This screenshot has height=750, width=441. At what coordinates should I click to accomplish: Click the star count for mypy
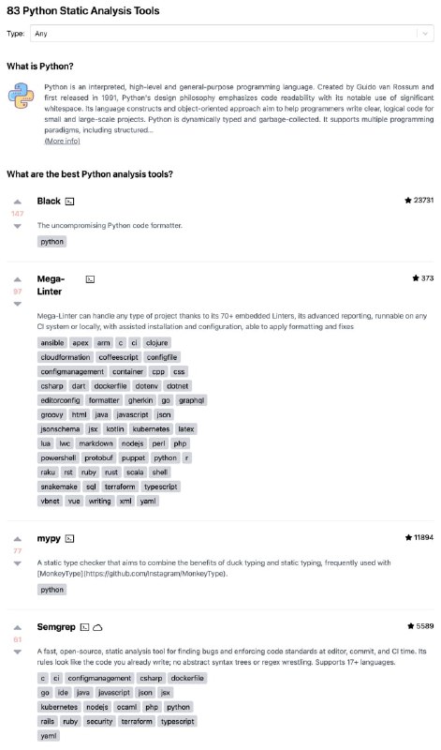pyautogui.click(x=419, y=537)
